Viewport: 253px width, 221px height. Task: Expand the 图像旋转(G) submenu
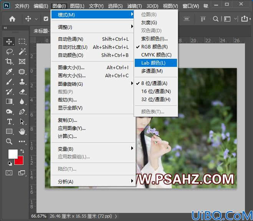(93, 84)
